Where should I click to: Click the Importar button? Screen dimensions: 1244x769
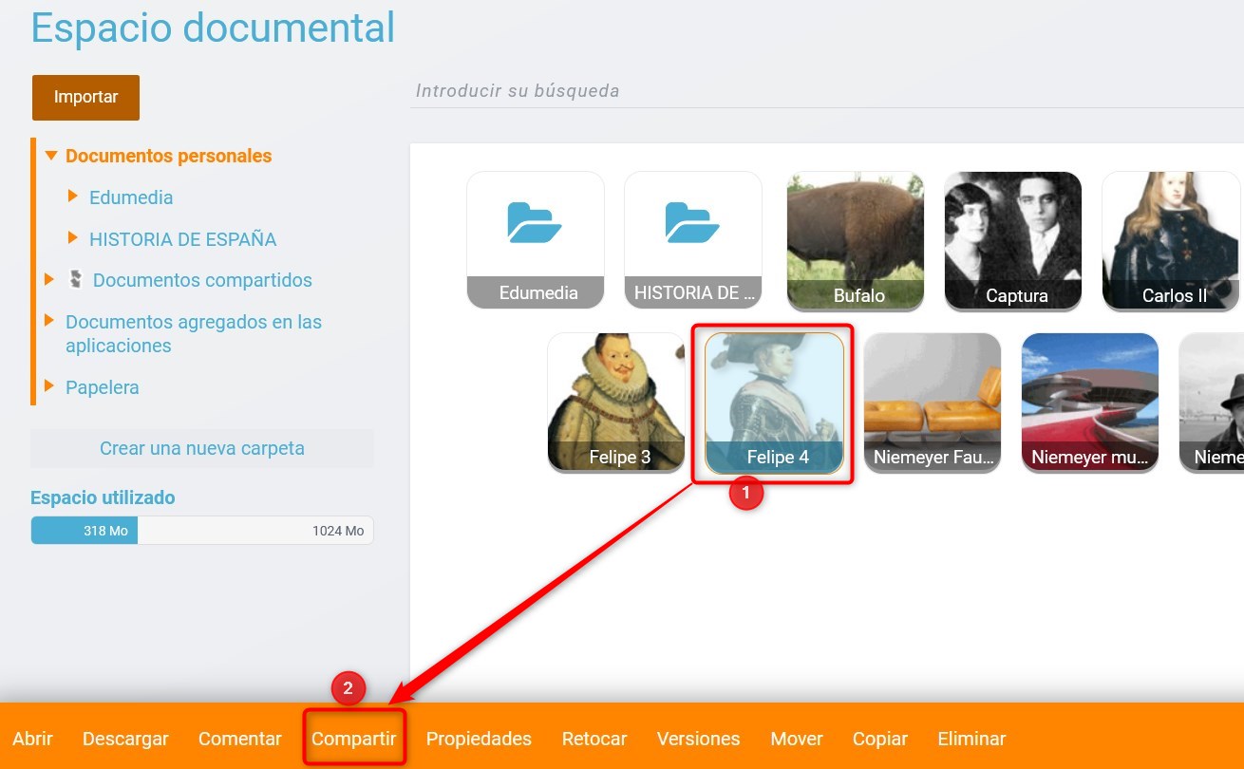click(x=85, y=98)
